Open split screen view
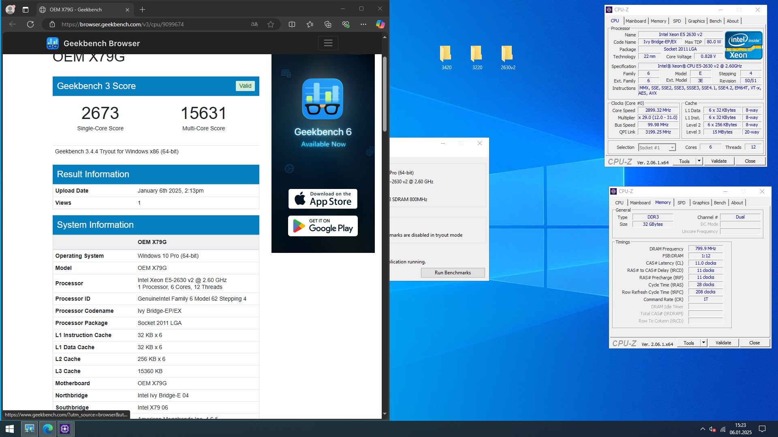The height and width of the screenshot is (437, 778). coord(292,24)
